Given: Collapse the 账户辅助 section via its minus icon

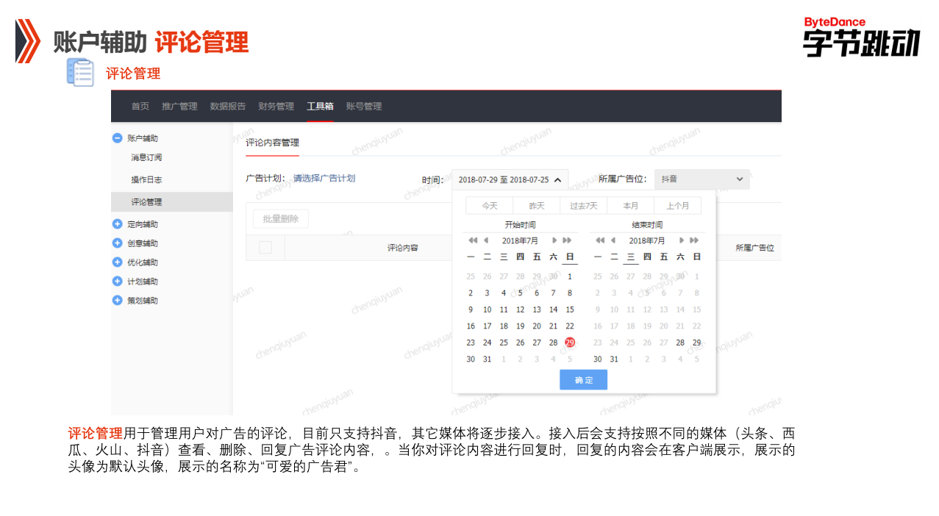Looking at the screenshot, I should (x=118, y=137).
